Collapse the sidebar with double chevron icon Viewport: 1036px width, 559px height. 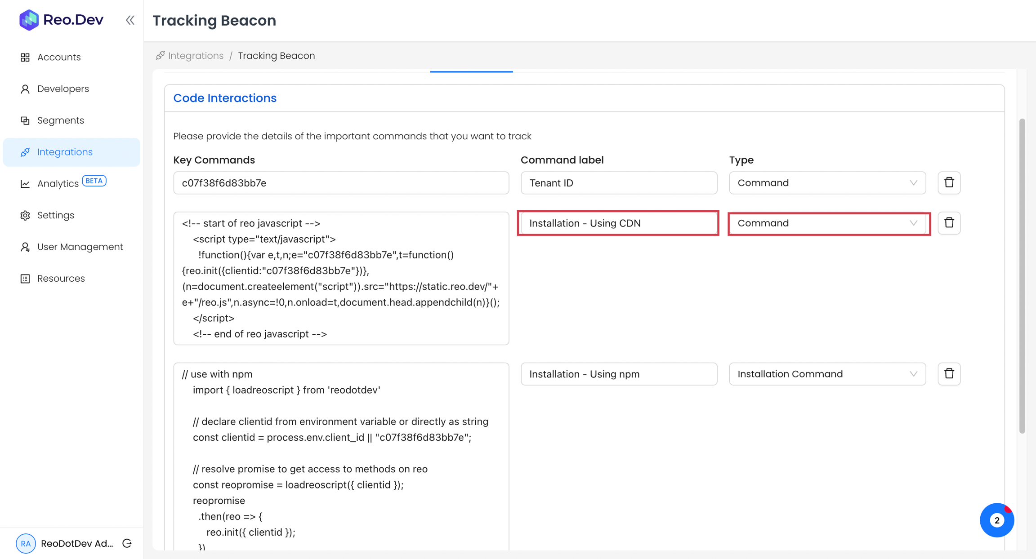click(x=130, y=20)
